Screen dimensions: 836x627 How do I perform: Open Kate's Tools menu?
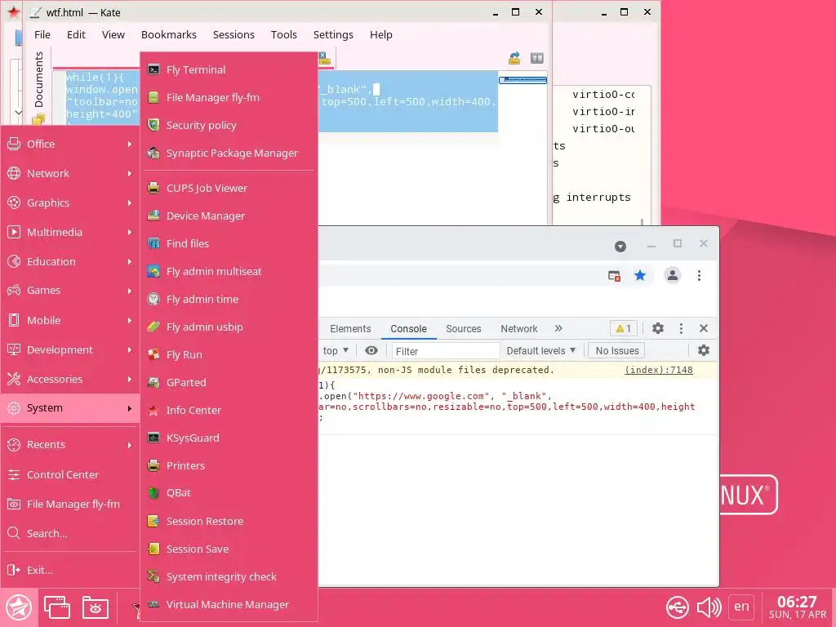tap(283, 34)
